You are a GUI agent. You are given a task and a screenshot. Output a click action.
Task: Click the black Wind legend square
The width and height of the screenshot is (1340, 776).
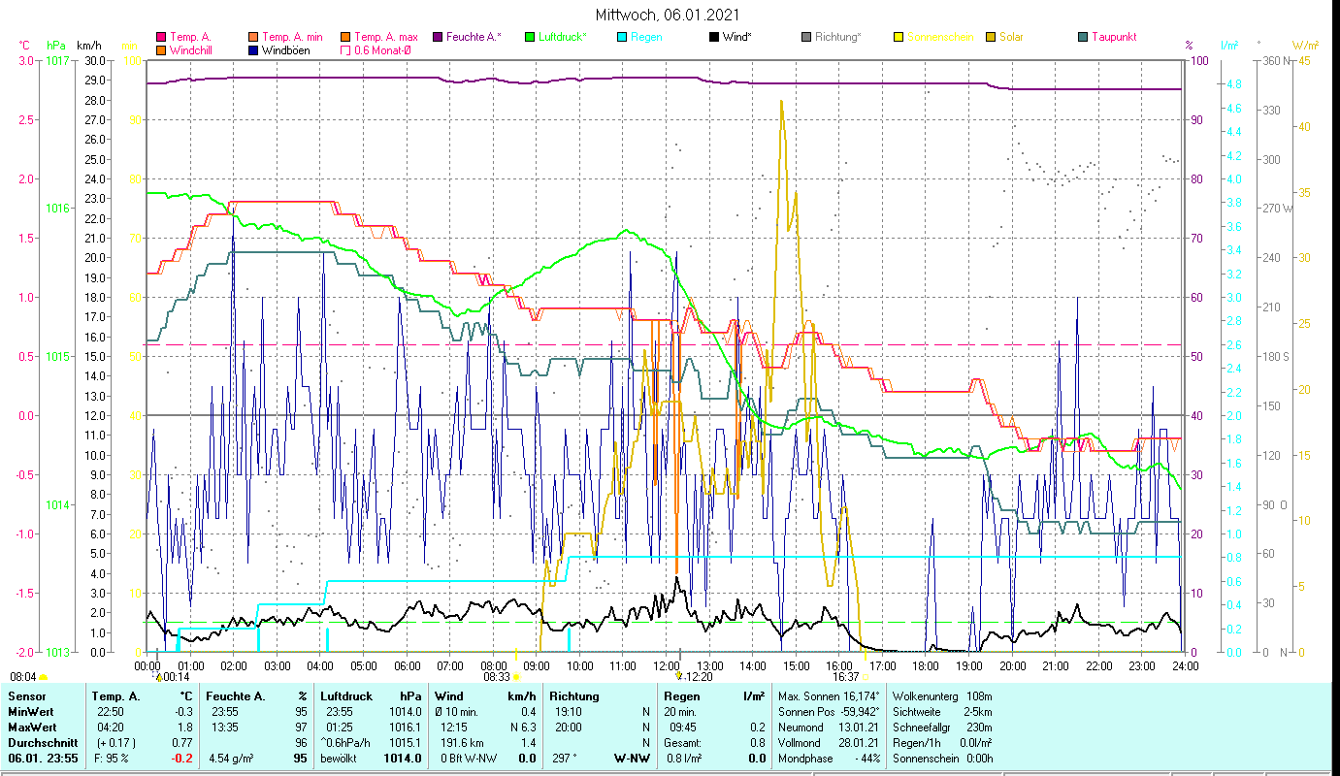point(713,38)
